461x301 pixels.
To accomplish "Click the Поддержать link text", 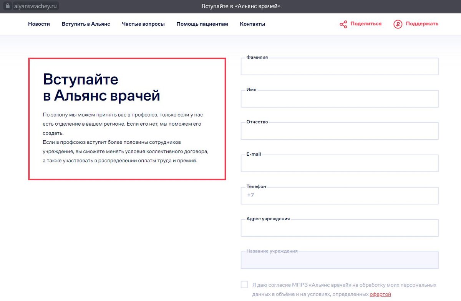I will [422, 24].
